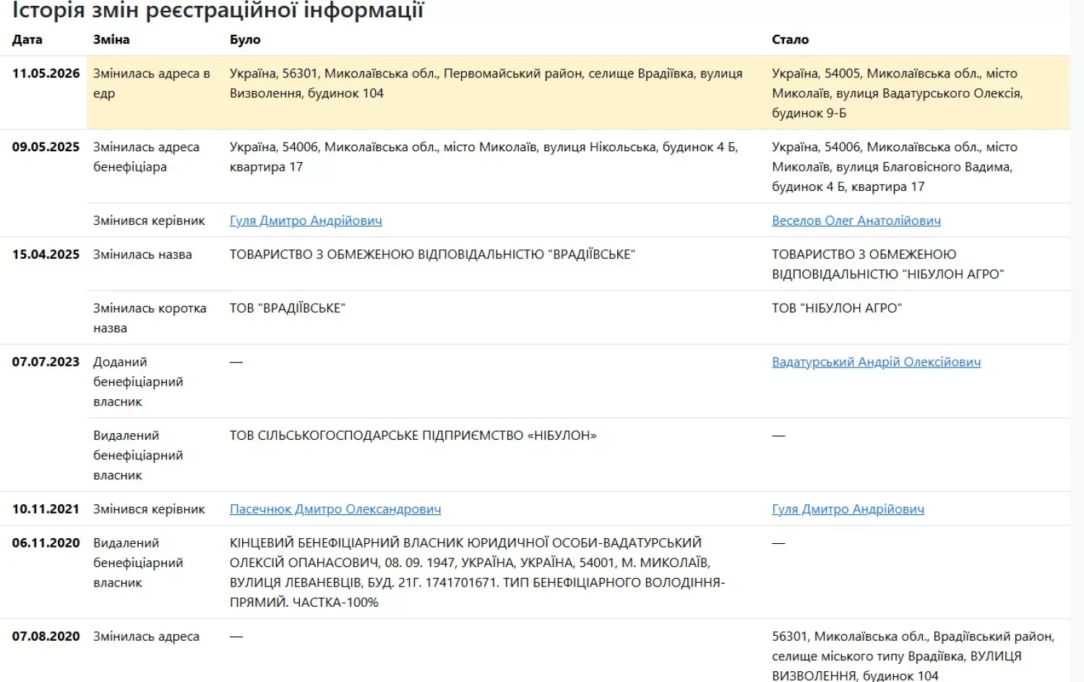Click 'КІНЦЕВИЙ БЕНЕФІЦІАРНИЙ ВЛАСНИК' description text
Viewport: 1084px width, 682px height.
tap(477, 573)
